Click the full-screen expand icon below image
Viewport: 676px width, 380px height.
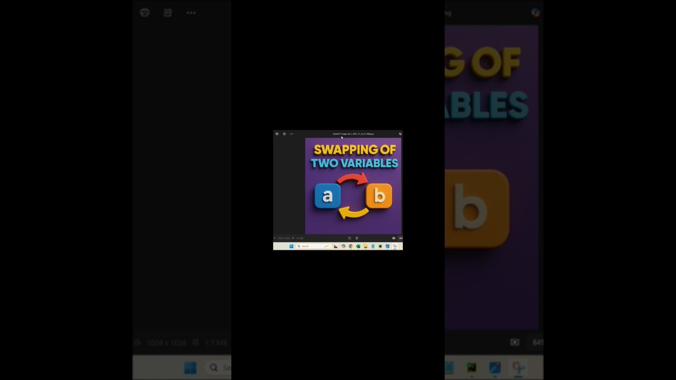(x=357, y=238)
